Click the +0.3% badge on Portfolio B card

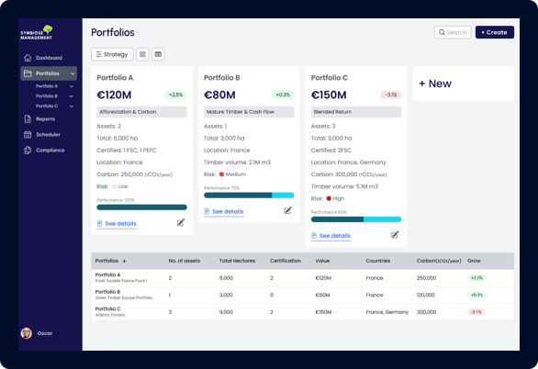tap(283, 95)
